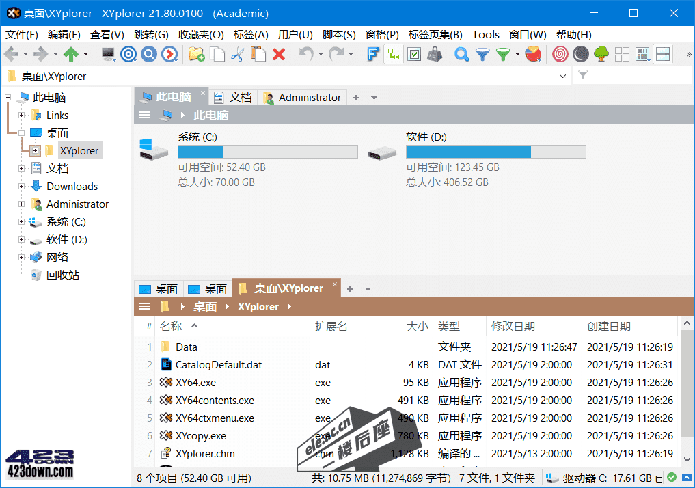Click the blue funnel filter icon
The height and width of the screenshot is (488, 695).
[482, 55]
